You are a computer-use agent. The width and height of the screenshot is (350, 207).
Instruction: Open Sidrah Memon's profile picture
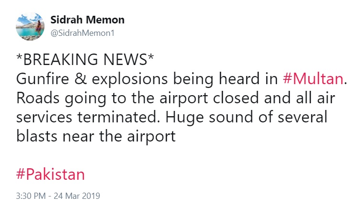(30, 27)
